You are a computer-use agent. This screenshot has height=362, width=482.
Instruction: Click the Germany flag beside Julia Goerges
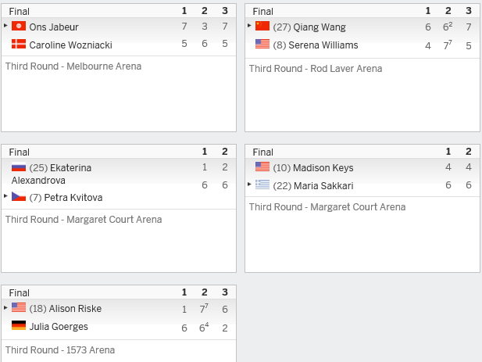click(19, 325)
